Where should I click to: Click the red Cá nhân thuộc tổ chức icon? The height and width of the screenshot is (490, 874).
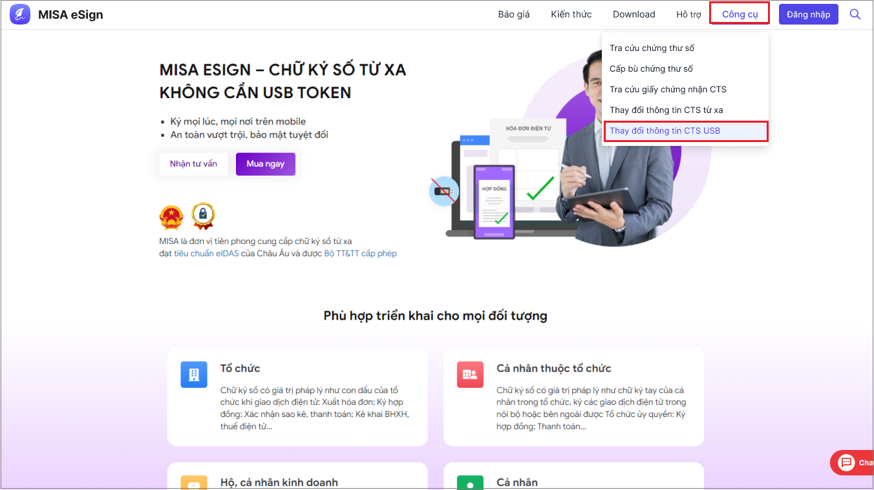point(470,374)
